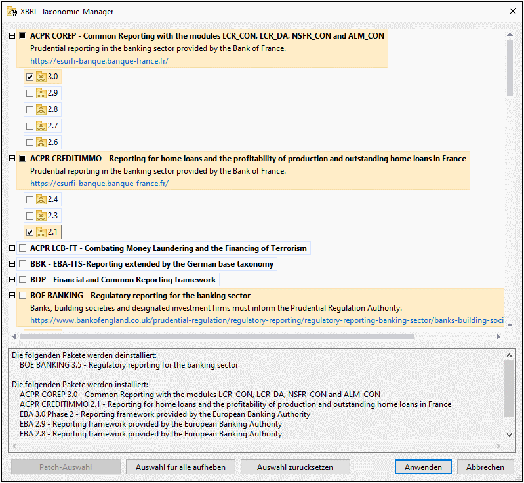Collapse the ACPR COREP tree node
Screen dimensions: 524x483
[x=12, y=36]
